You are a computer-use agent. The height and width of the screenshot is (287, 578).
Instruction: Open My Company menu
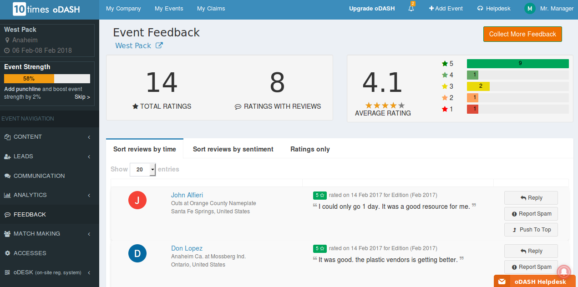coord(123,9)
